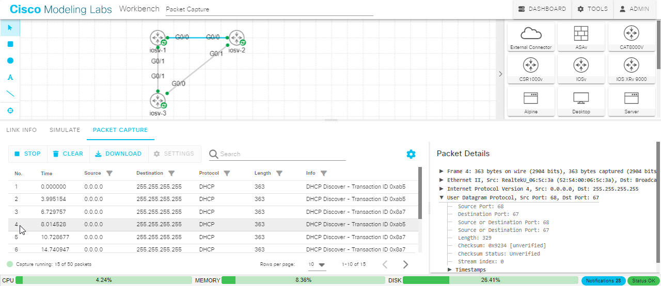Open the Admin menu
Screen dimensions: 661x286
pos(634,9)
